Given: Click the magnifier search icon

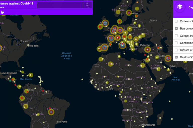Looking at the screenshot, I should (87, 5).
